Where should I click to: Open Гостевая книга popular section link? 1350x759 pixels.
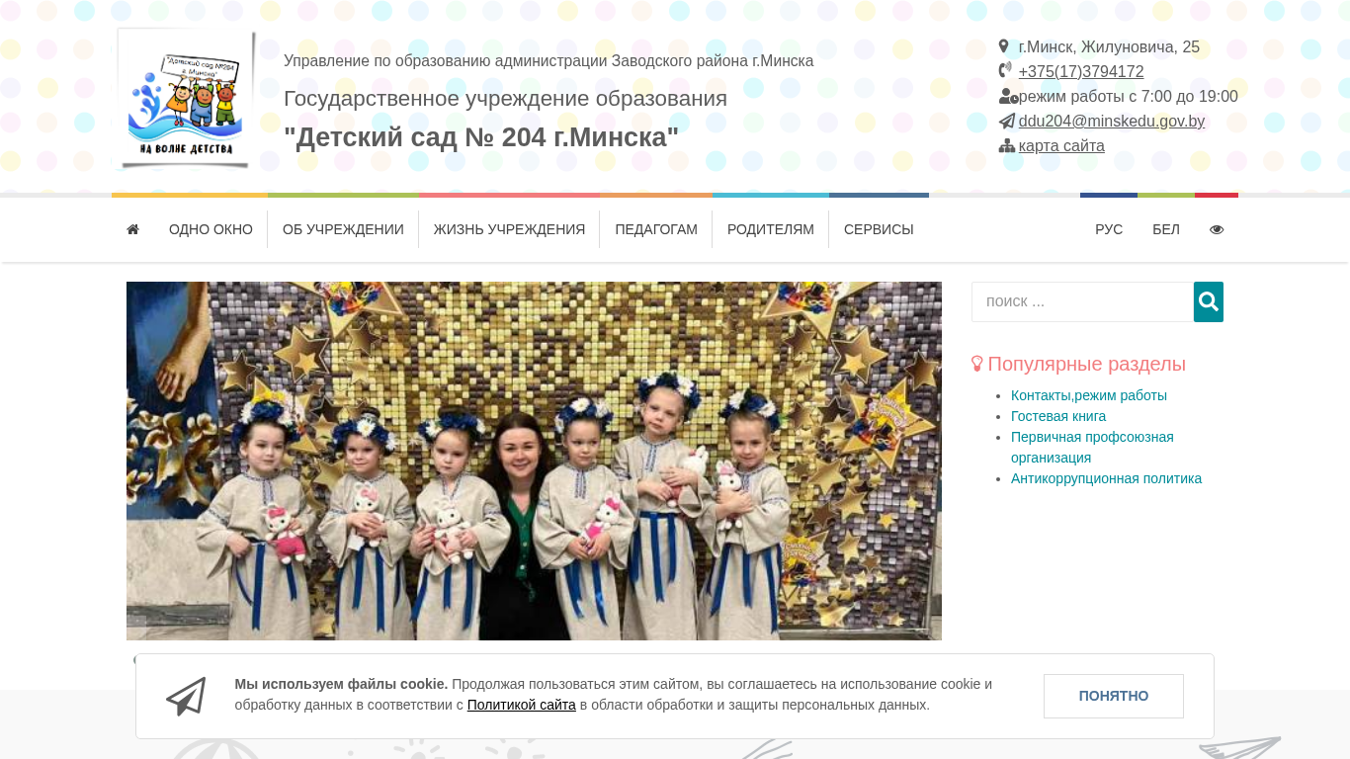[x=1058, y=416]
